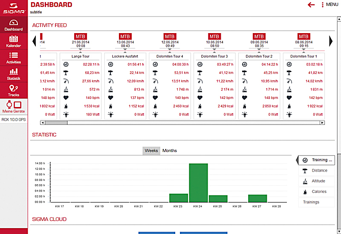The height and width of the screenshot is (234, 341).
Task: Open the Kalender sidebar icon
Action: 14,41
